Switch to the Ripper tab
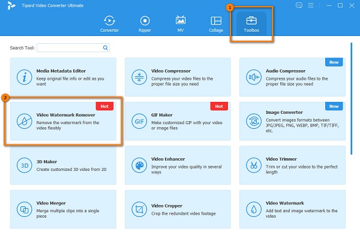The width and height of the screenshot is (360, 232). coord(145,24)
